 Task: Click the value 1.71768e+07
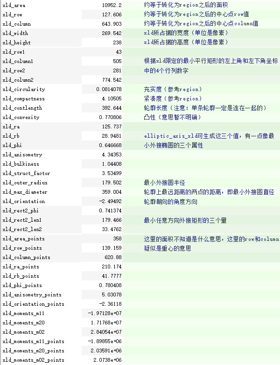pyautogui.click(x=106, y=323)
